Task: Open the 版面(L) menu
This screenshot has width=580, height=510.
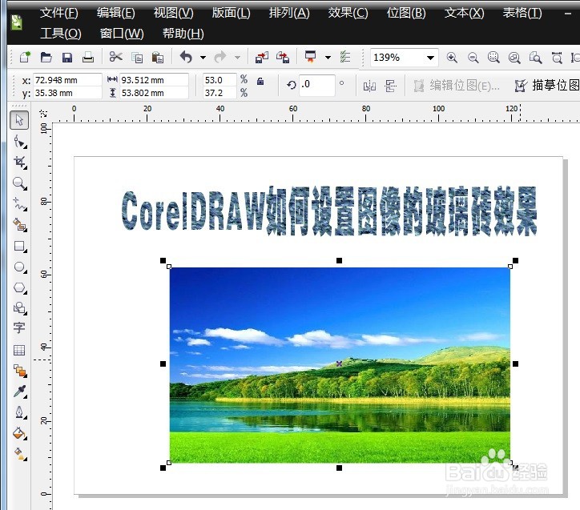Action: (x=232, y=14)
